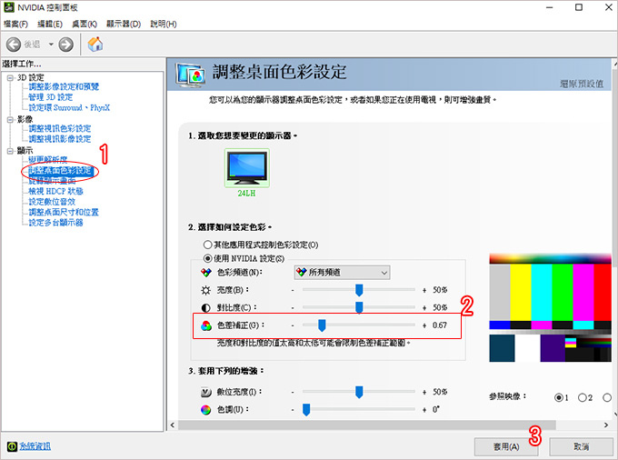Image resolution: width=618 pixels, height=460 pixels.
Task: Open the Back history dropdown arrow
Action: click(51, 45)
